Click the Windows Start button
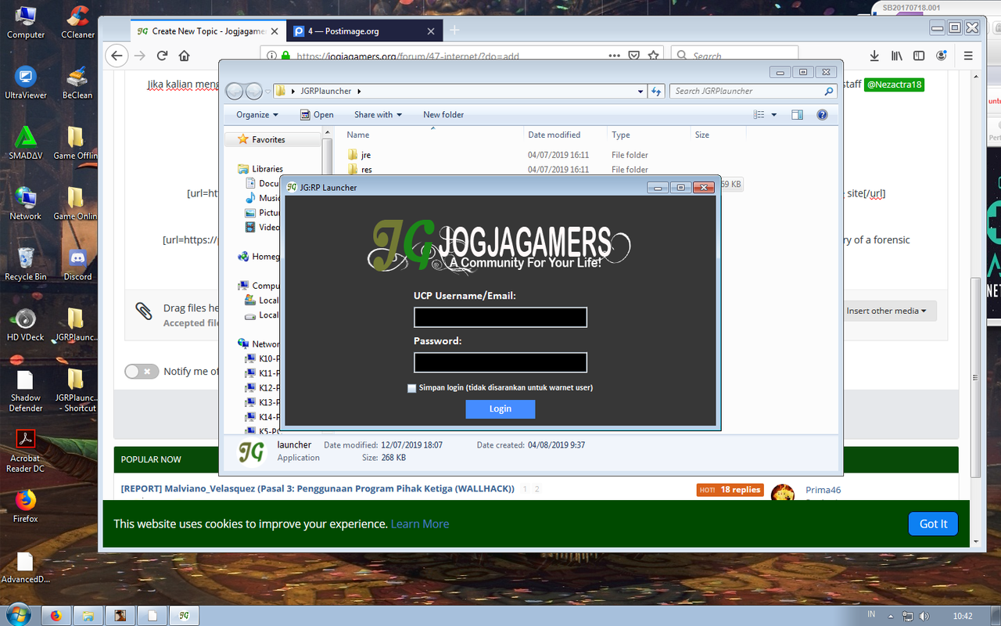This screenshot has height=626, width=1001. [17, 614]
